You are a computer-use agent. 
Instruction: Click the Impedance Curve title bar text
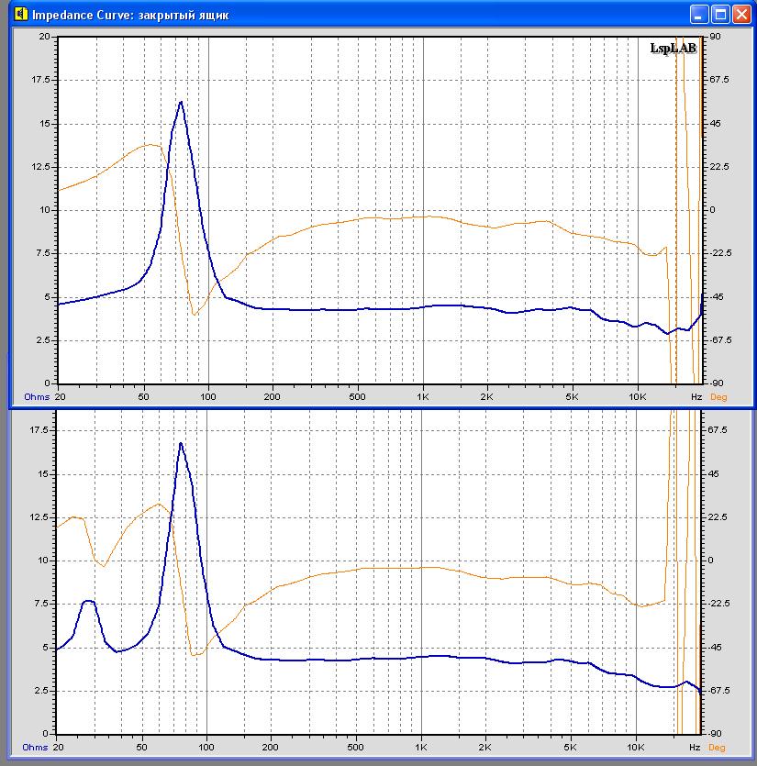tap(130, 15)
